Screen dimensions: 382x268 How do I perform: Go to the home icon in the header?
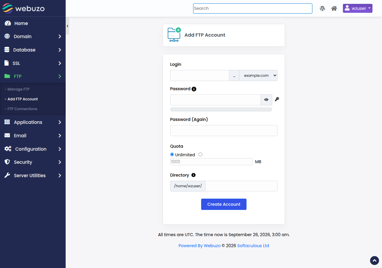[334, 8]
